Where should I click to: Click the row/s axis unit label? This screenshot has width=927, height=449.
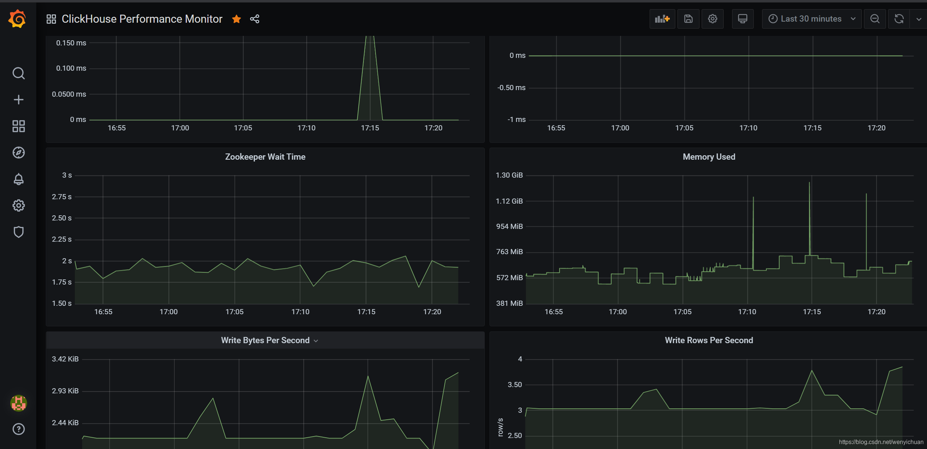pos(501,427)
